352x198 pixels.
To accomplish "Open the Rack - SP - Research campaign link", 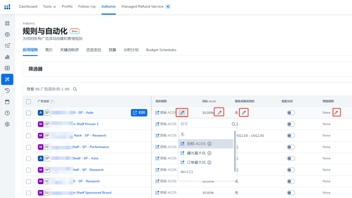I will click(x=90, y=135).
